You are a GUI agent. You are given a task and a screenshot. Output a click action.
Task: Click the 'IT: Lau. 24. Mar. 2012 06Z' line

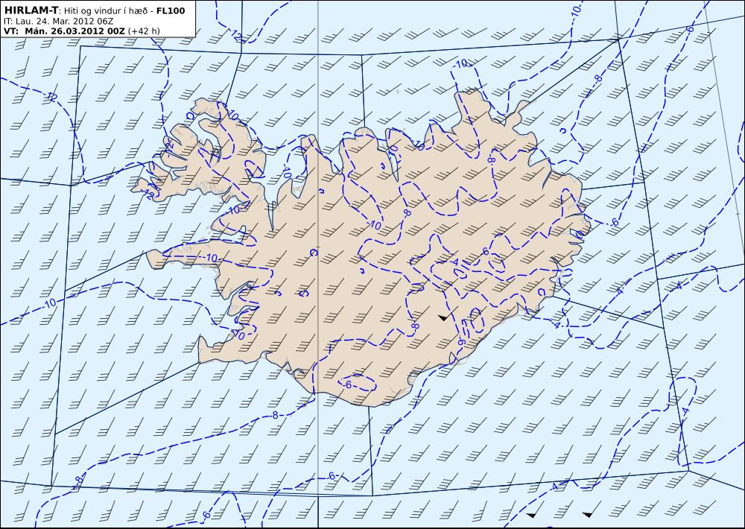[x=58, y=21]
